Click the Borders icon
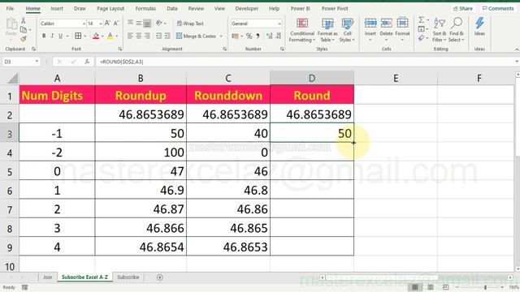Viewport: 520px width, 292px height. [x=78, y=36]
